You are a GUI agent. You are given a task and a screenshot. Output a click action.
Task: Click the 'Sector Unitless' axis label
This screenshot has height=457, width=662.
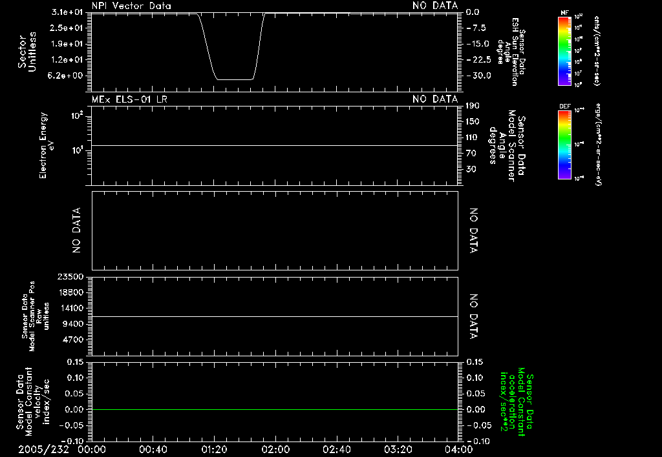27,52
